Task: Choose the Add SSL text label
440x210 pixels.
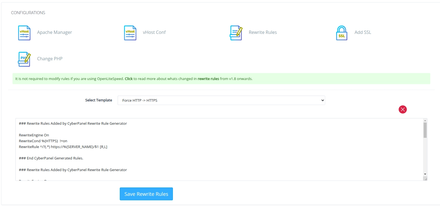Action: 363,32
